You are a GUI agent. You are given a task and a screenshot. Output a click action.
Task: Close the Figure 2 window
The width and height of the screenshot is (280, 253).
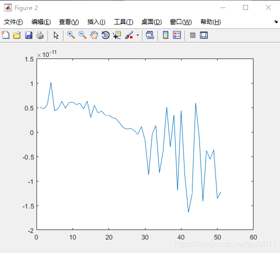coord(268,7)
